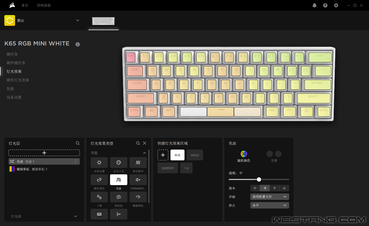Open the 开始 使用配置文件 dropdown
The width and height of the screenshot is (369, 226).
tap(270, 197)
